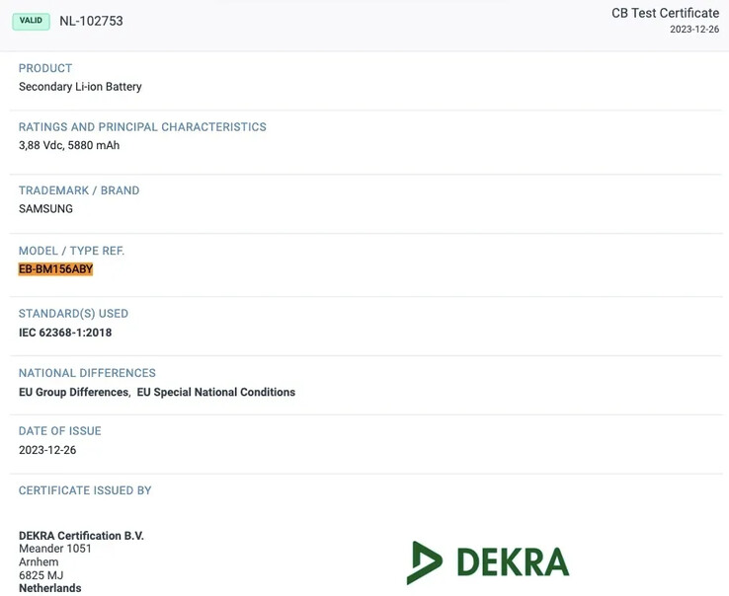Click the date value under Date of Issue
This screenshot has height=596, width=729.
(47, 450)
